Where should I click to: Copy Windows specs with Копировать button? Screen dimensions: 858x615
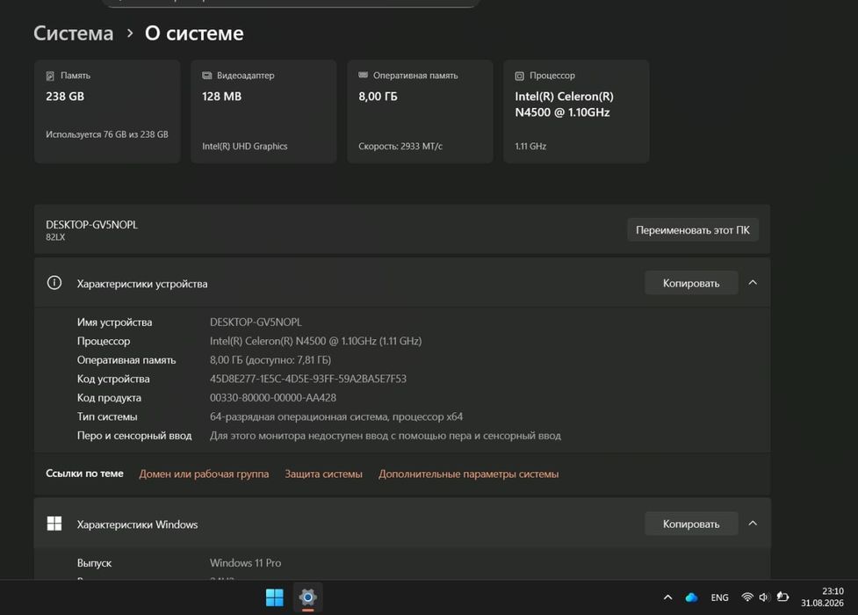coord(691,525)
